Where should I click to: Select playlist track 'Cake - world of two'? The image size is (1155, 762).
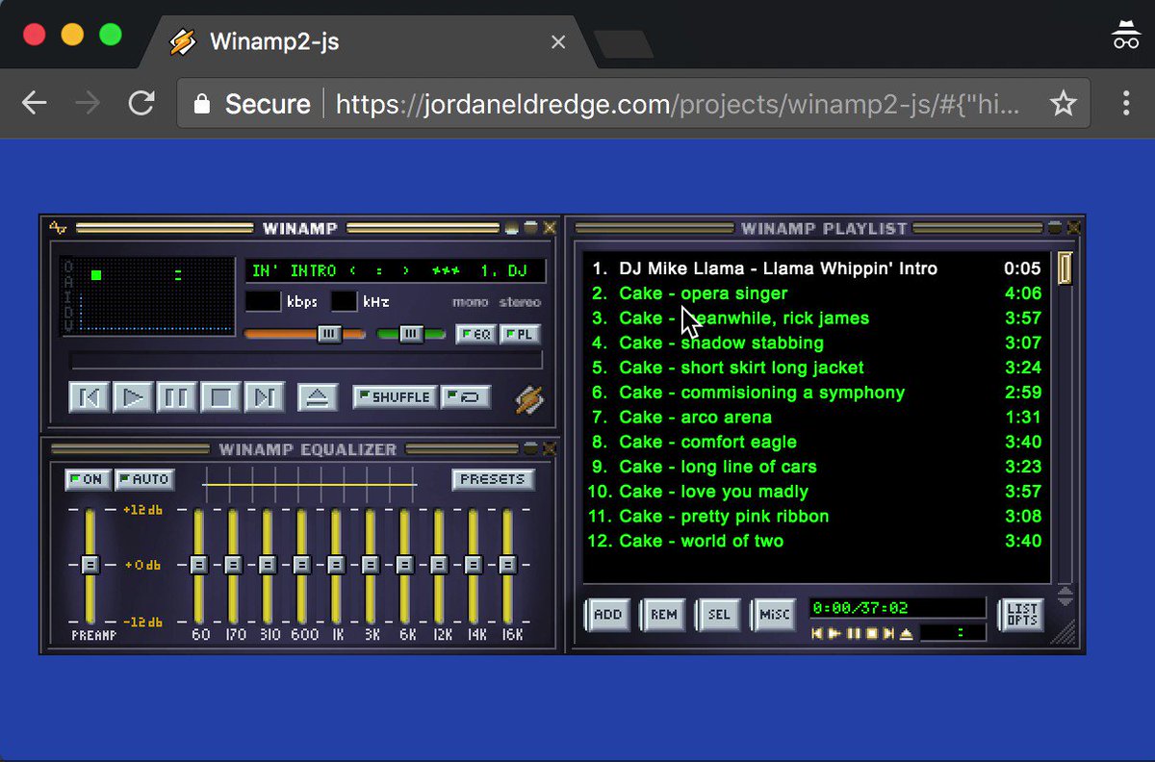coord(814,542)
